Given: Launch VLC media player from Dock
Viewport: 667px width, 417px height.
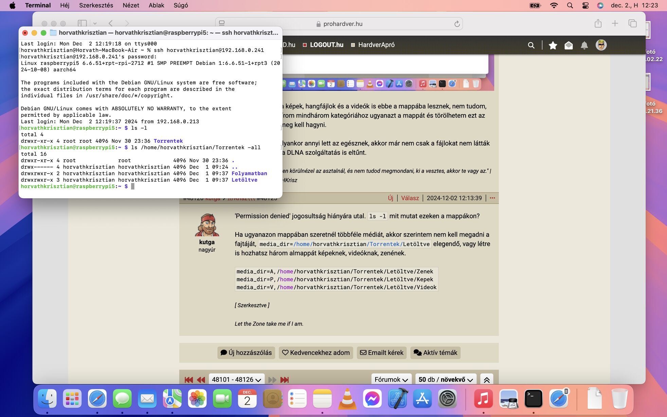Looking at the screenshot, I should [x=347, y=398].
